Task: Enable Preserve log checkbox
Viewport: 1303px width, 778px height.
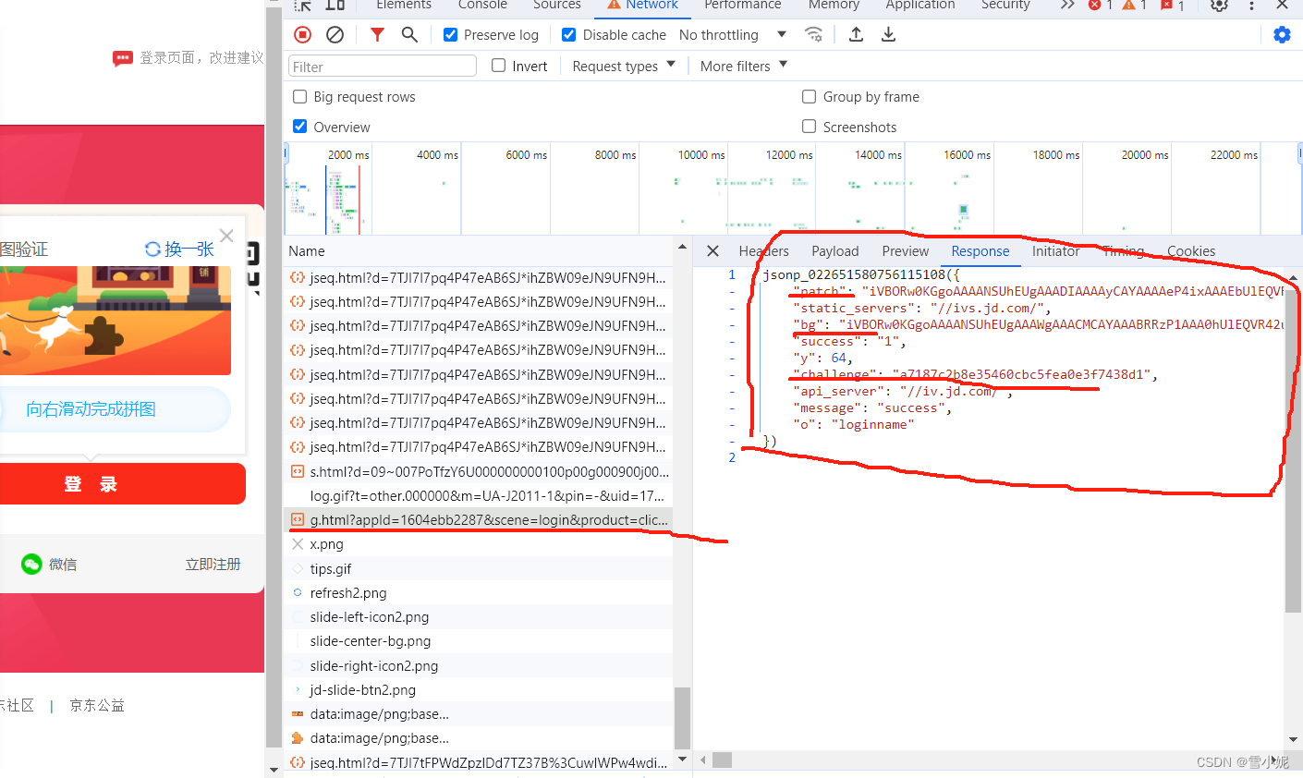Action: pyautogui.click(x=450, y=34)
